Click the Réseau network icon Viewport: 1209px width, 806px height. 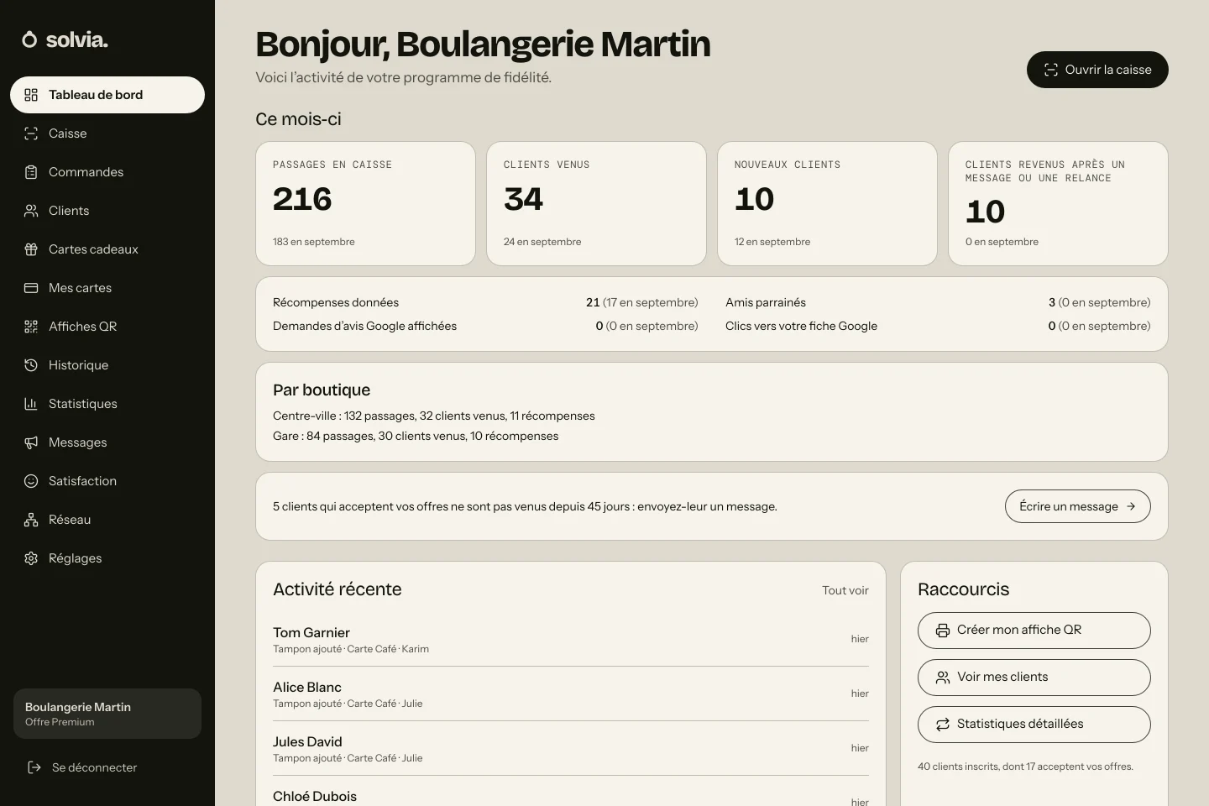[x=31, y=520]
